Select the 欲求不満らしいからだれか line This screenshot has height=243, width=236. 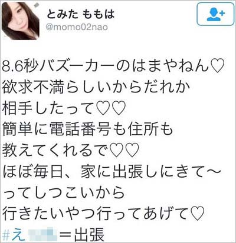coord(94,87)
